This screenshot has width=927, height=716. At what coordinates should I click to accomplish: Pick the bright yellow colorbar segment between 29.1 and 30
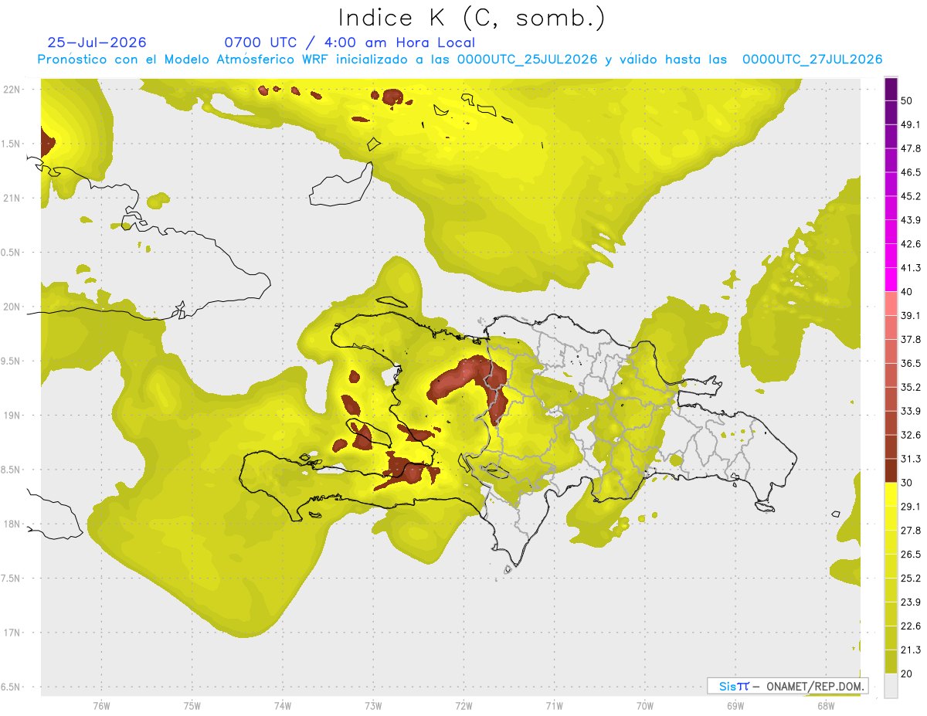(891, 494)
